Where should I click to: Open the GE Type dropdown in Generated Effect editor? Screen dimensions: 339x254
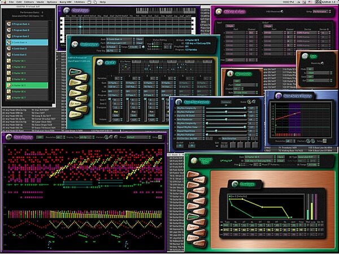[308, 157]
